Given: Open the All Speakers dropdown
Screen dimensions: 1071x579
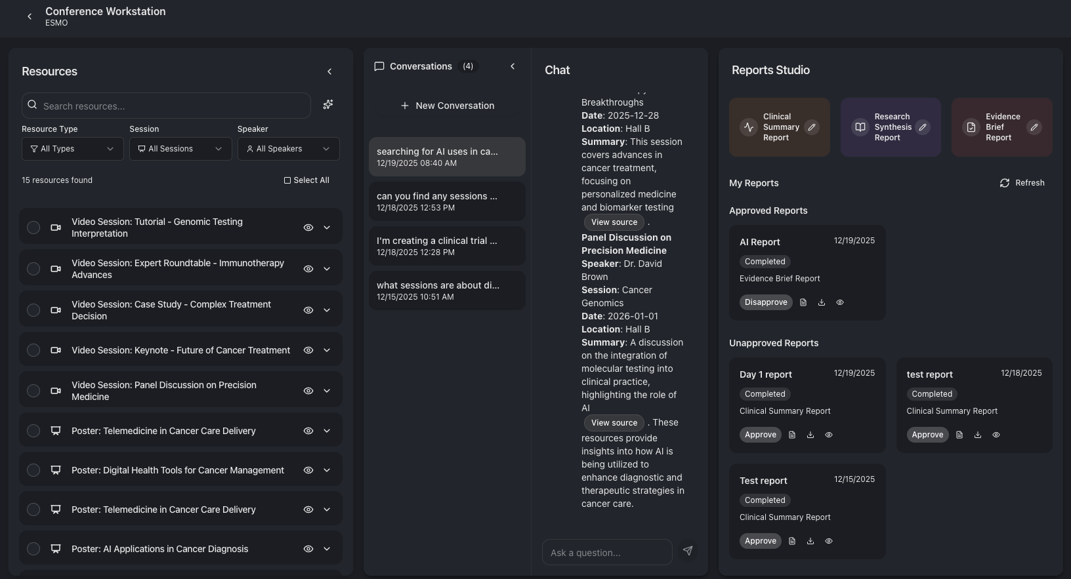Looking at the screenshot, I should click(x=288, y=149).
